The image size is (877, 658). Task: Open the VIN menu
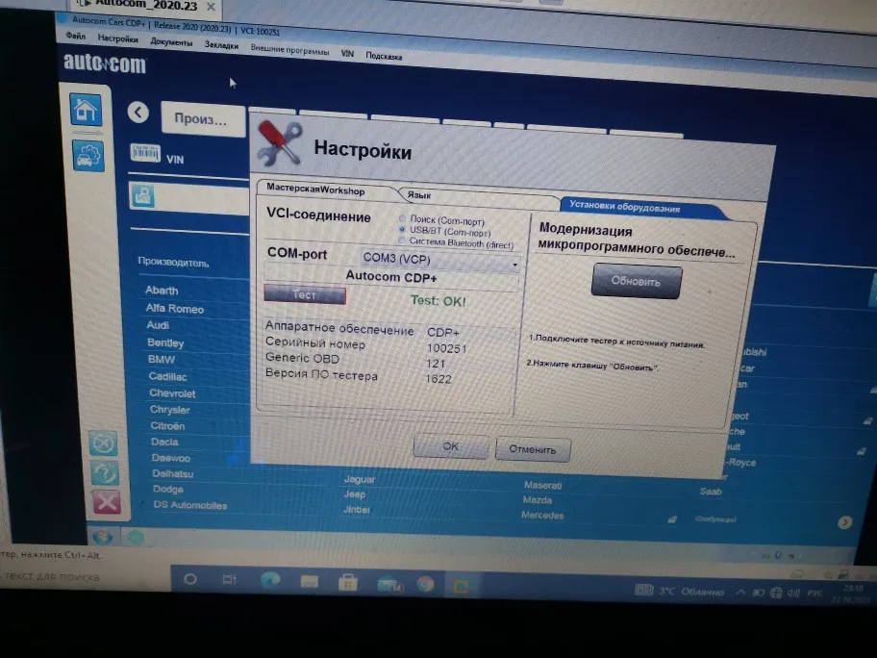(347, 54)
